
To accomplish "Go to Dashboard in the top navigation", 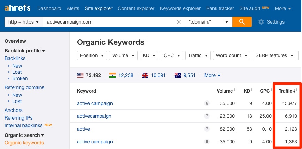I will pos(49,8).
